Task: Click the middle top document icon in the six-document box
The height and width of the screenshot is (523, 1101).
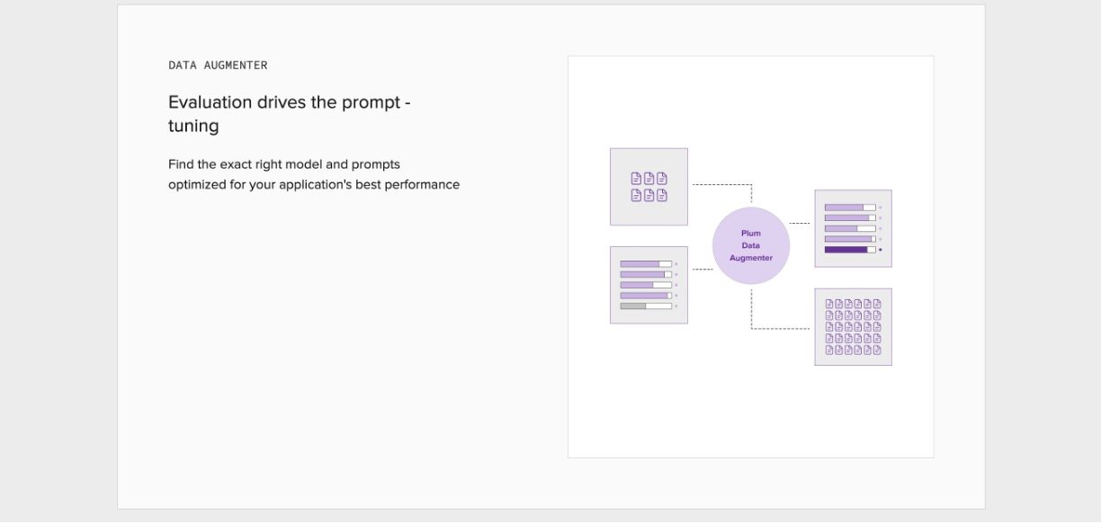Action: 649,178
